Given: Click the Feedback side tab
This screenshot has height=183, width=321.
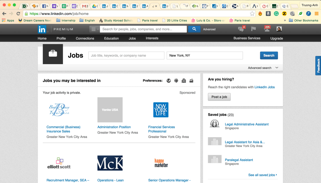Looking at the screenshot, I should click(318, 66).
